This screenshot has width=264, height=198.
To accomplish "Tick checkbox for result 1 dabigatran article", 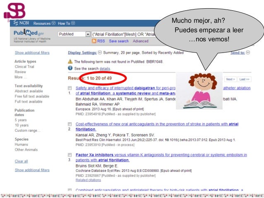I will (x=70, y=88).
